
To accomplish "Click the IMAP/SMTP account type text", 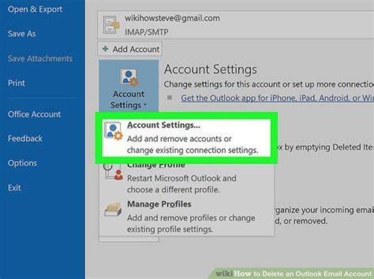I will [146, 32].
